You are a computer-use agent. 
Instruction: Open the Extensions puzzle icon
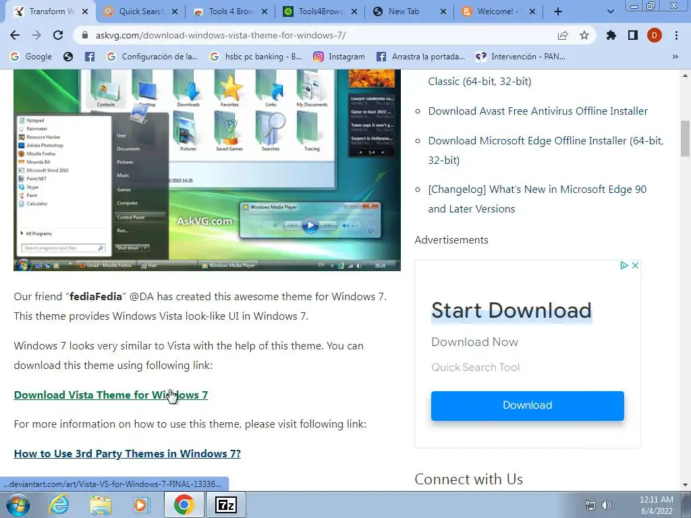click(611, 35)
